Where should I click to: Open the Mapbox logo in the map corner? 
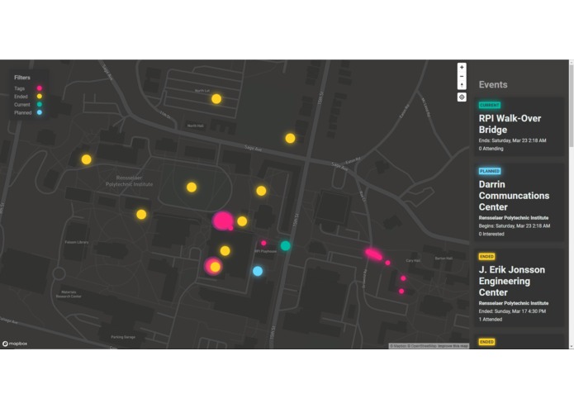tap(15, 344)
